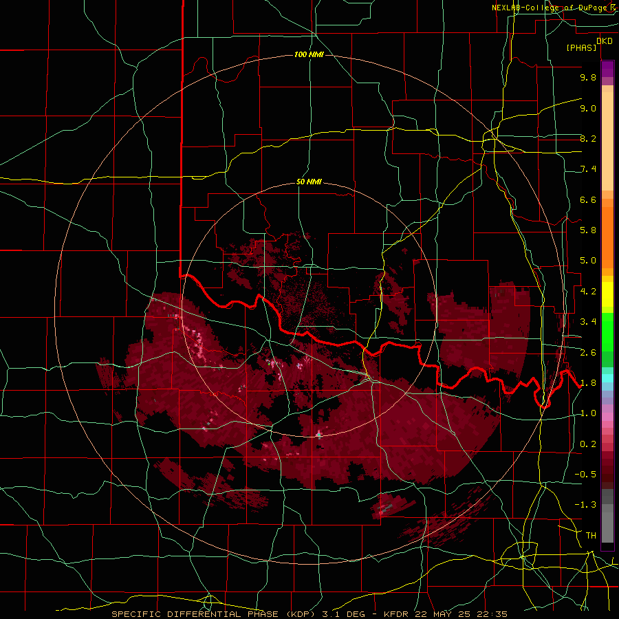Select the 9.0 scale label
The height and width of the screenshot is (619, 619).
coord(588,108)
